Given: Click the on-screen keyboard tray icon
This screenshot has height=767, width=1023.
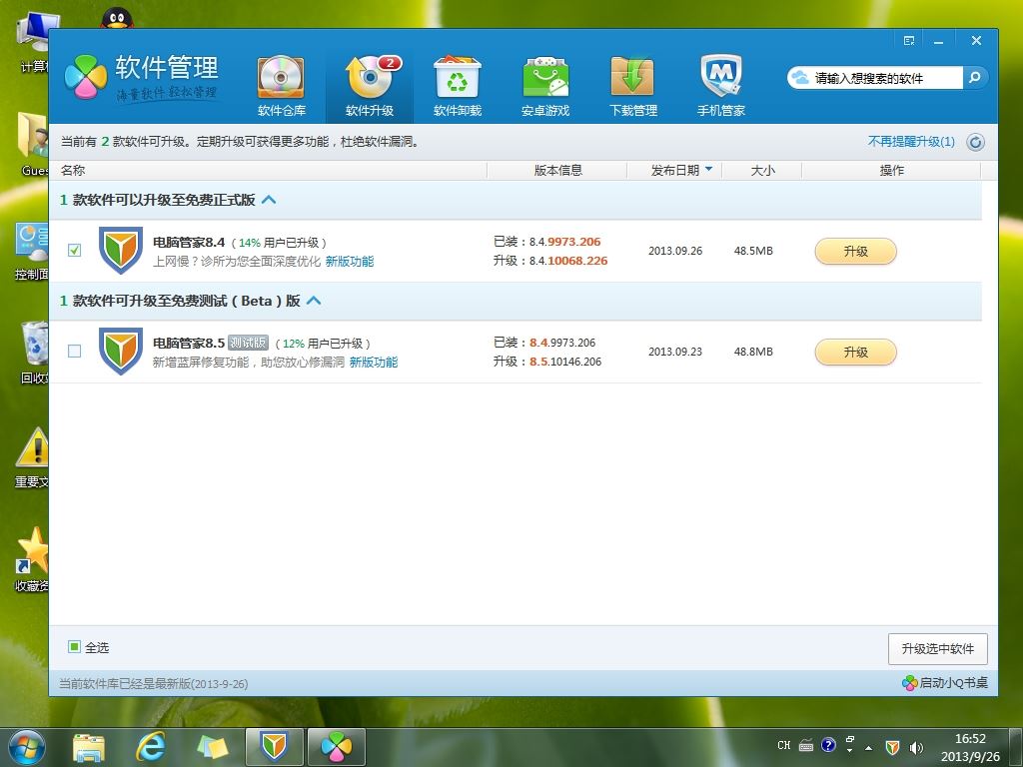Looking at the screenshot, I should (x=806, y=745).
